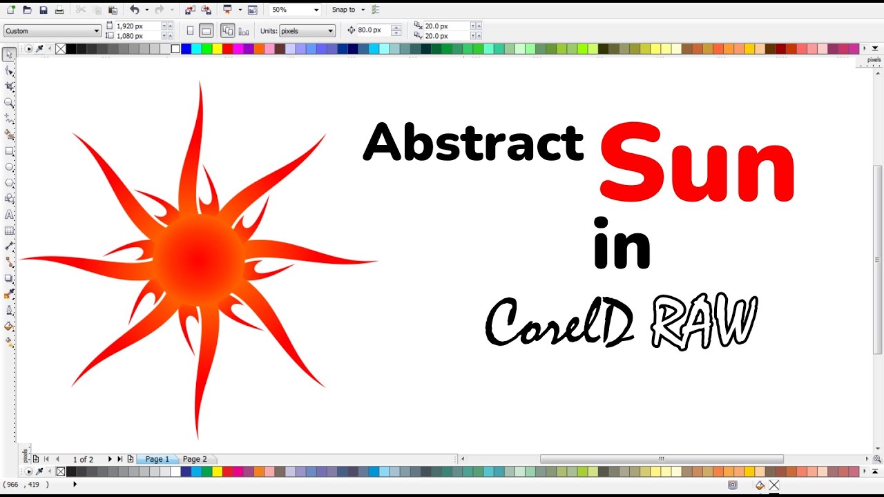Click the vertical scrollbar thumb

click(x=877, y=259)
